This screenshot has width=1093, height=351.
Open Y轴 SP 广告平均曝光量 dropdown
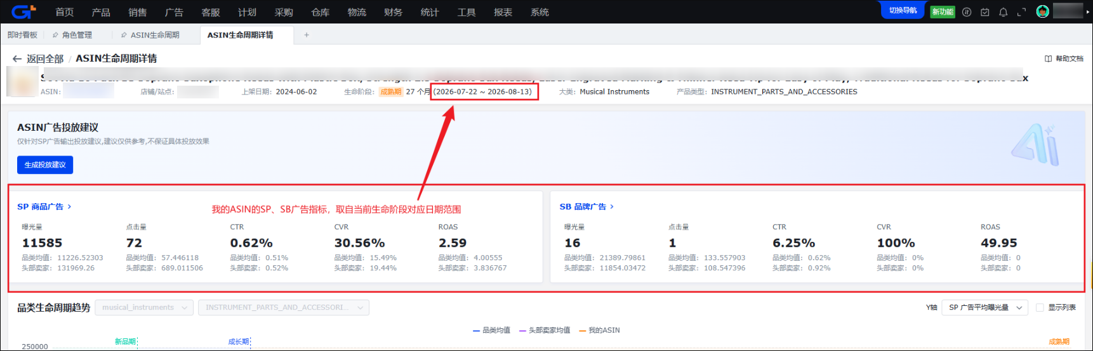click(x=984, y=307)
